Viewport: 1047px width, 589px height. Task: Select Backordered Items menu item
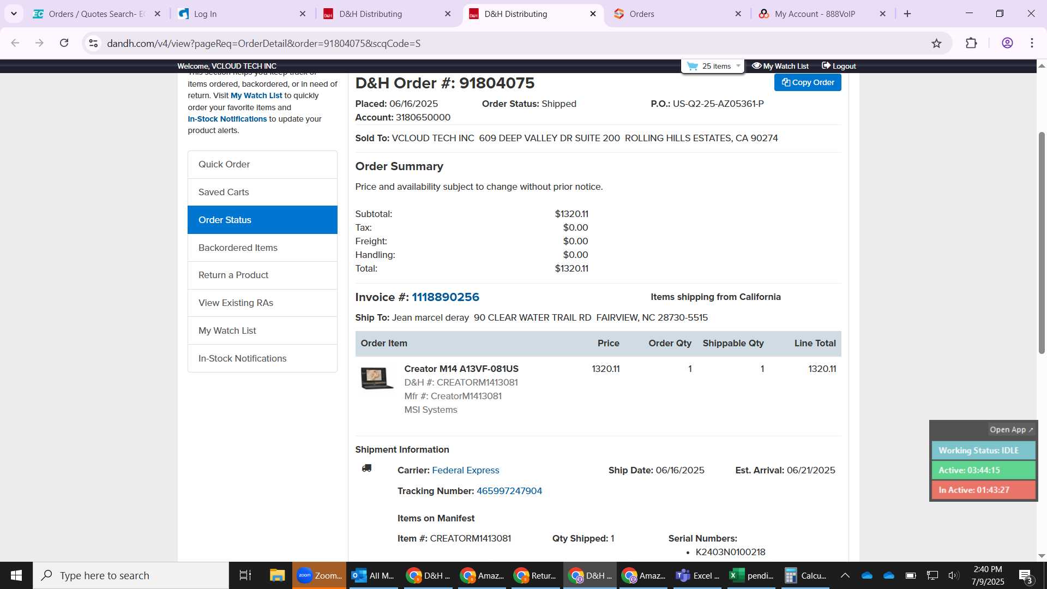(262, 248)
